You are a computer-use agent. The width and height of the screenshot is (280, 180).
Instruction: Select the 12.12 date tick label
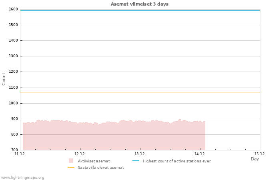80,154
